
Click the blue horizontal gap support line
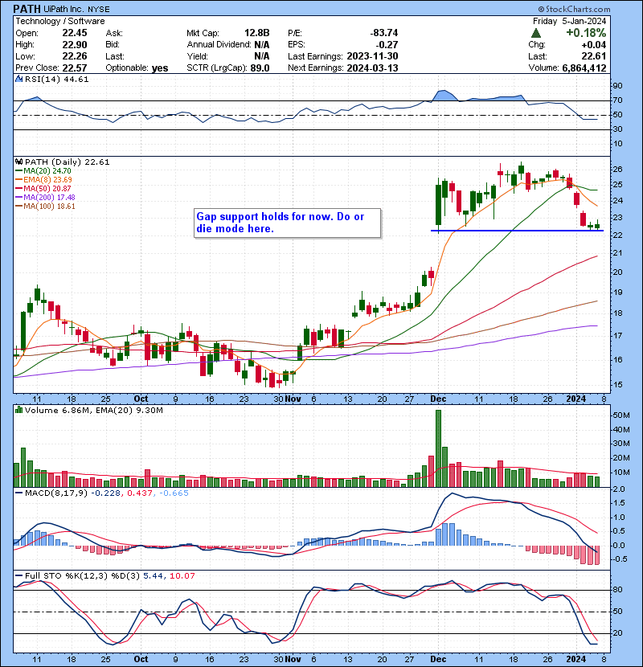click(x=517, y=231)
